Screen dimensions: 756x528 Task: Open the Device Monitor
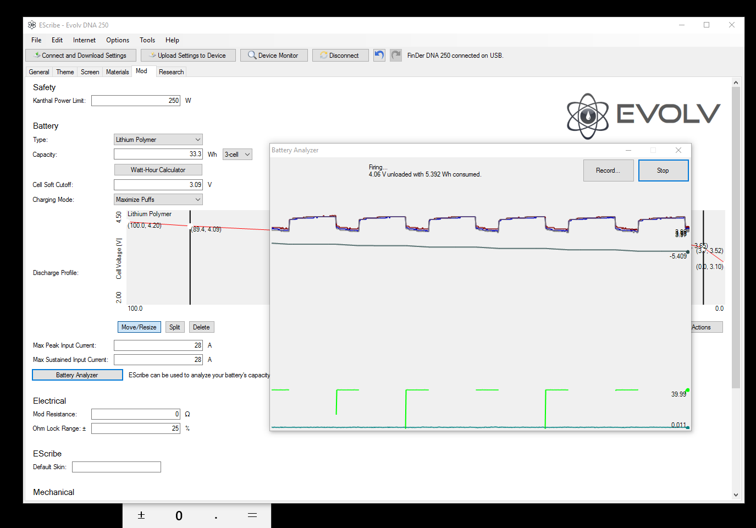[273, 56]
